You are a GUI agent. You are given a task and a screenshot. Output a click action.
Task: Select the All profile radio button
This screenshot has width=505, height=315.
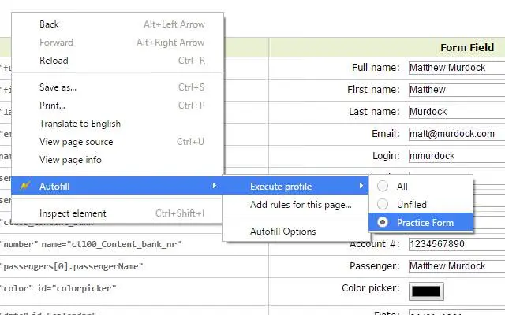tap(382, 186)
